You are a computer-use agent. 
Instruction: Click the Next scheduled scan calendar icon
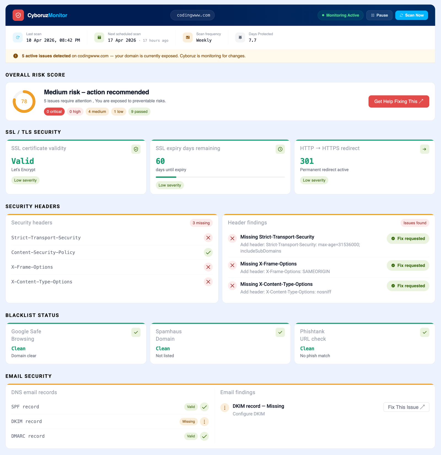[99, 37]
